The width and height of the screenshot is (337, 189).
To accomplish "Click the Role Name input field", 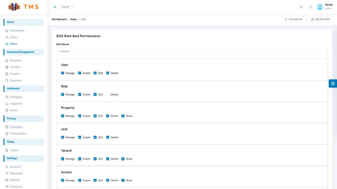I will click(192, 51).
